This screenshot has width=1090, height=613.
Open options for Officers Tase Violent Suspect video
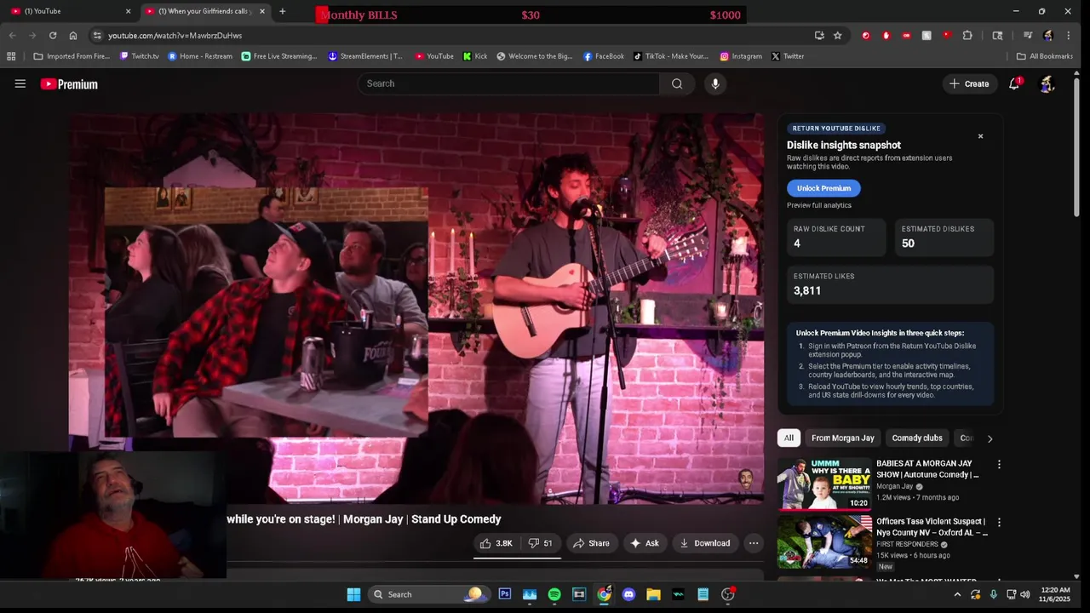coord(999,523)
